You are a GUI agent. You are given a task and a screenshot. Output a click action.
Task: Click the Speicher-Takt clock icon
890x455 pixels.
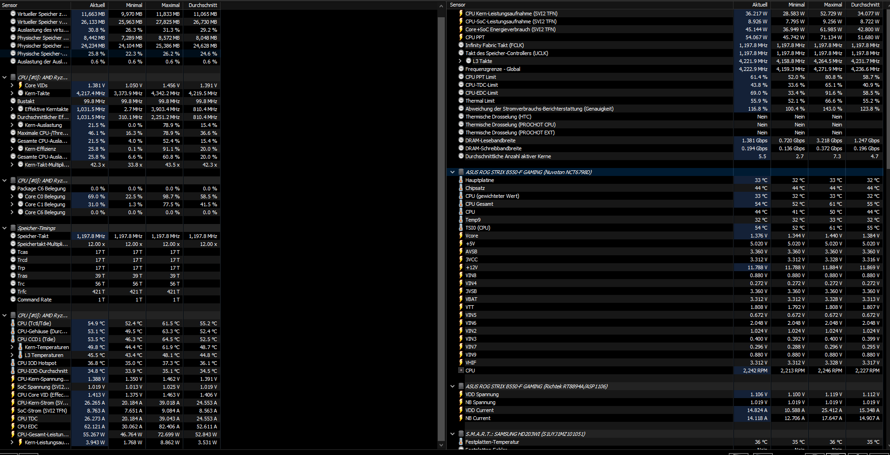click(13, 236)
